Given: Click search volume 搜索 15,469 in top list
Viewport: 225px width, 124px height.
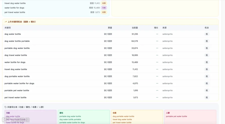Looking at the screenshot, I should tap(94, 8).
